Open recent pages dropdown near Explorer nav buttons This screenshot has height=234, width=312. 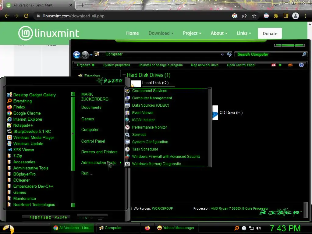(x=91, y=55)
